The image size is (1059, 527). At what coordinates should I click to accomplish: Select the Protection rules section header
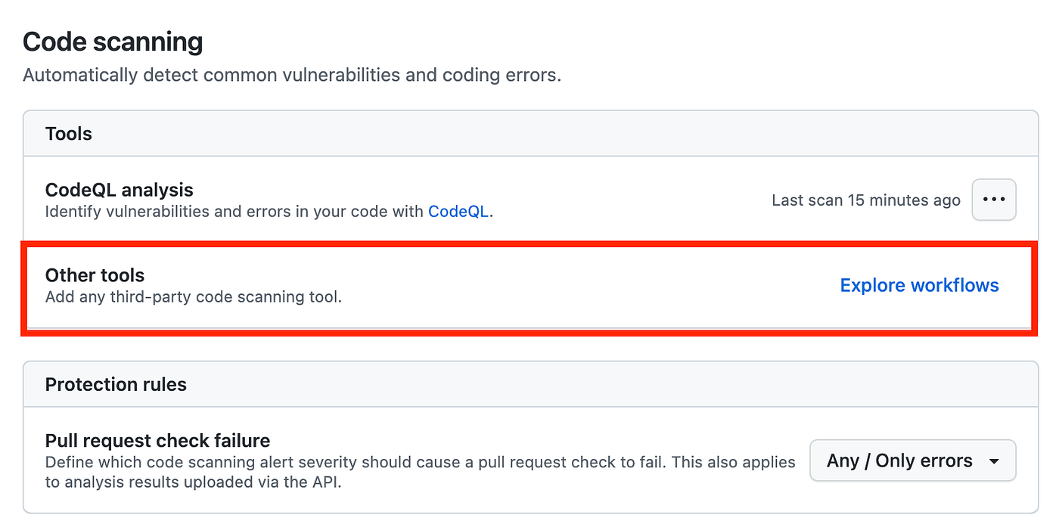point(116,384)
